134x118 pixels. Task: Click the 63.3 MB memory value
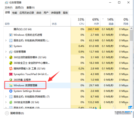pos(94,40)
